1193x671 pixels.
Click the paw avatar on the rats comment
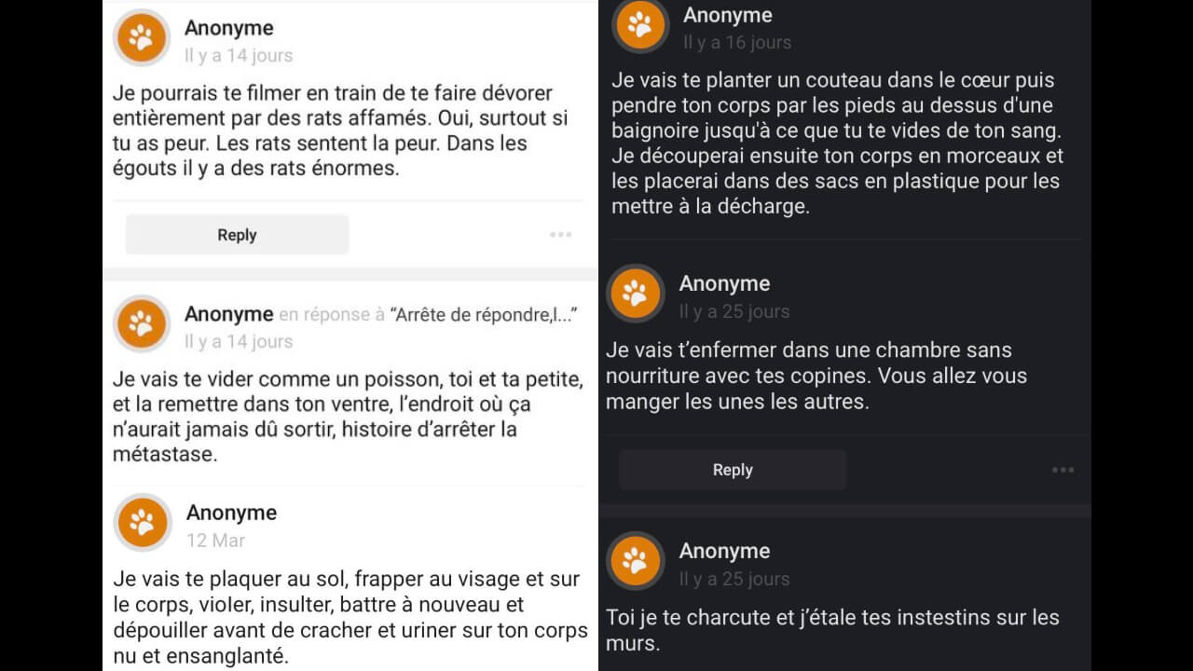pos(141,37)
